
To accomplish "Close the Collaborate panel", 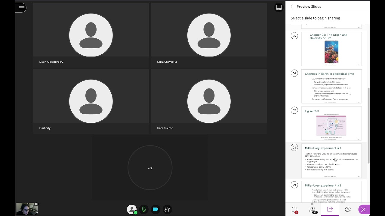I will (363, 209).
